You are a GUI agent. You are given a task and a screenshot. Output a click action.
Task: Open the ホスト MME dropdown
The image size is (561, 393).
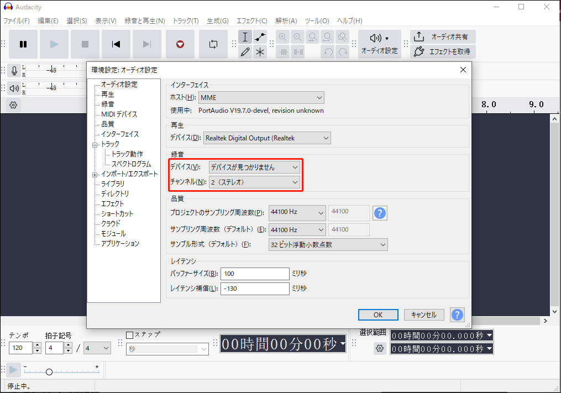(261, 98)
